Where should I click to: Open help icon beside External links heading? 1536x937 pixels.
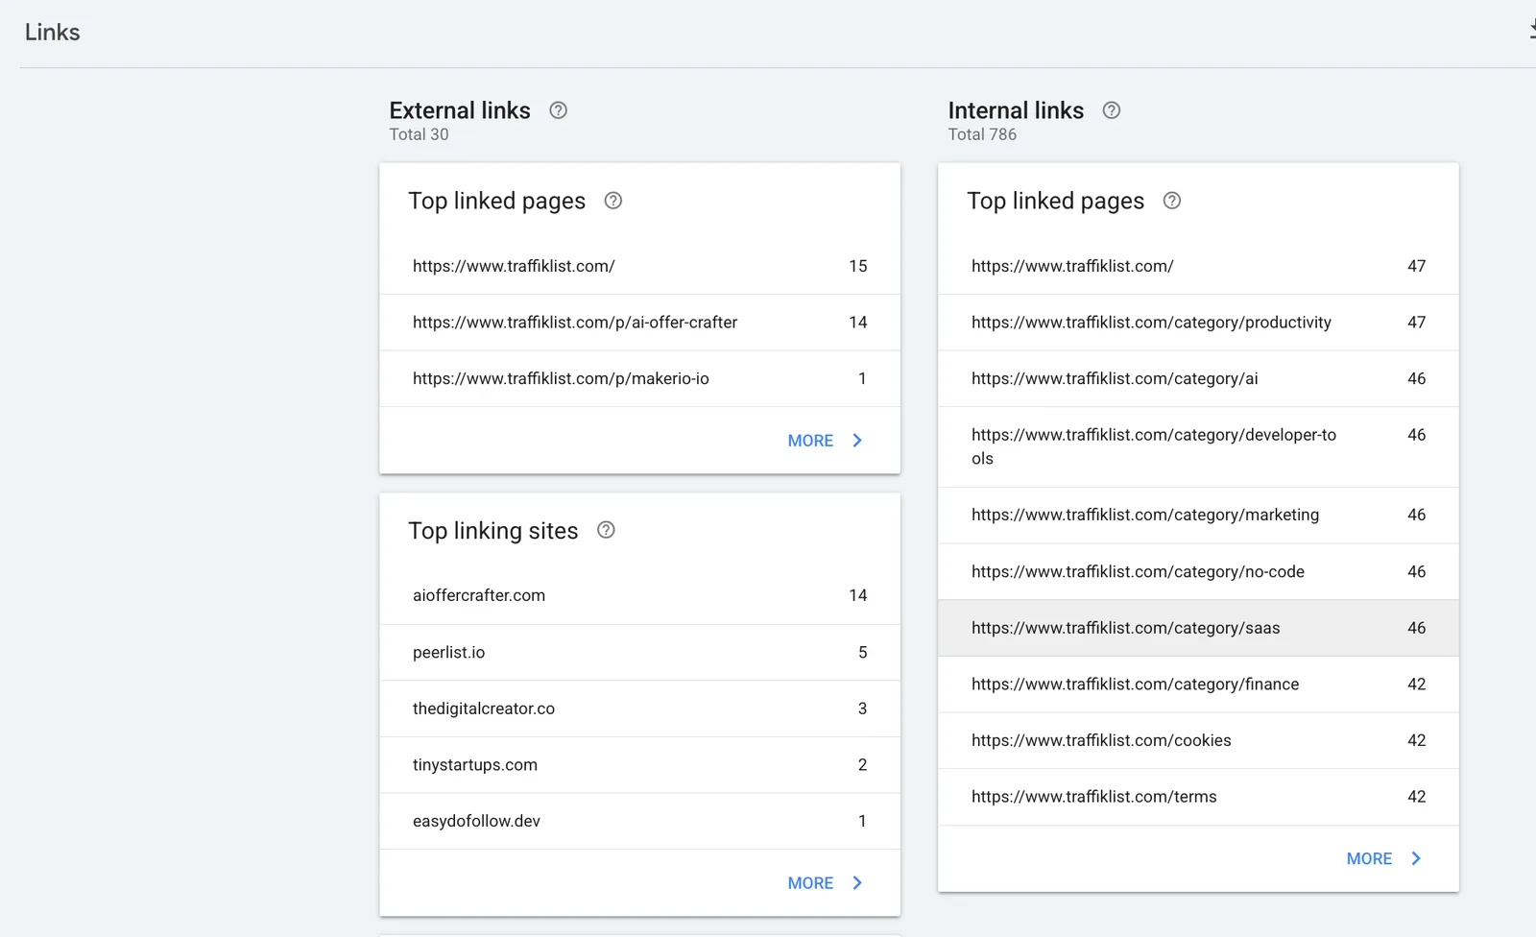tap(558, 110)
